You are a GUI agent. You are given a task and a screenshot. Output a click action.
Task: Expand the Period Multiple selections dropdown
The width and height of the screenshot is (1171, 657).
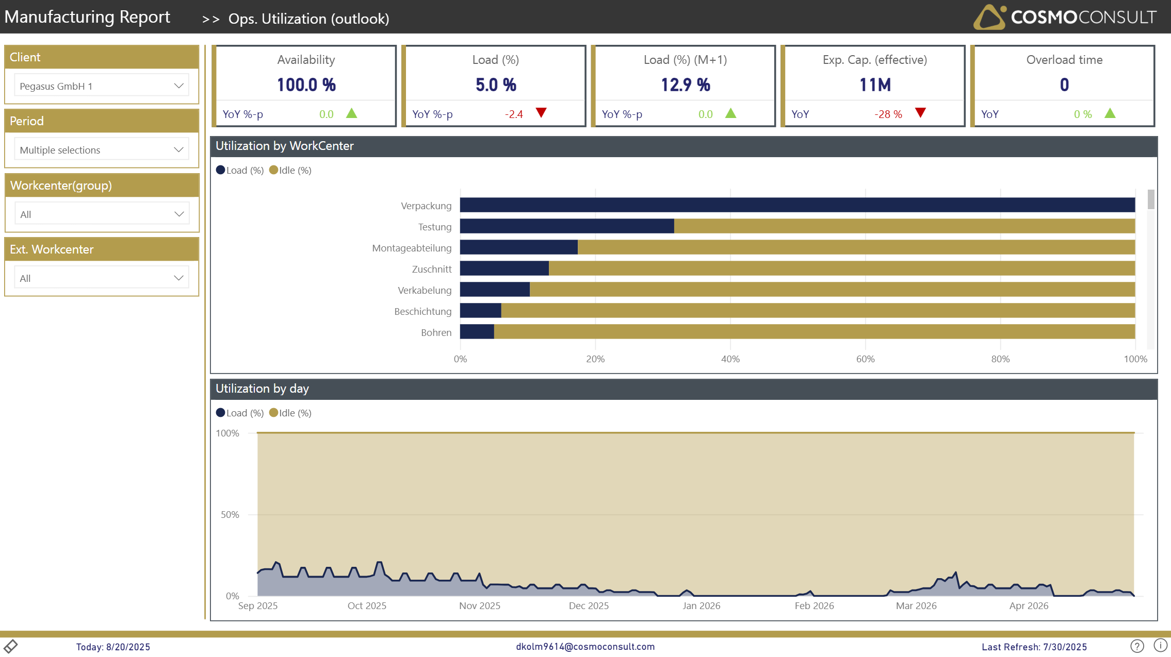[x=102, y=150]
